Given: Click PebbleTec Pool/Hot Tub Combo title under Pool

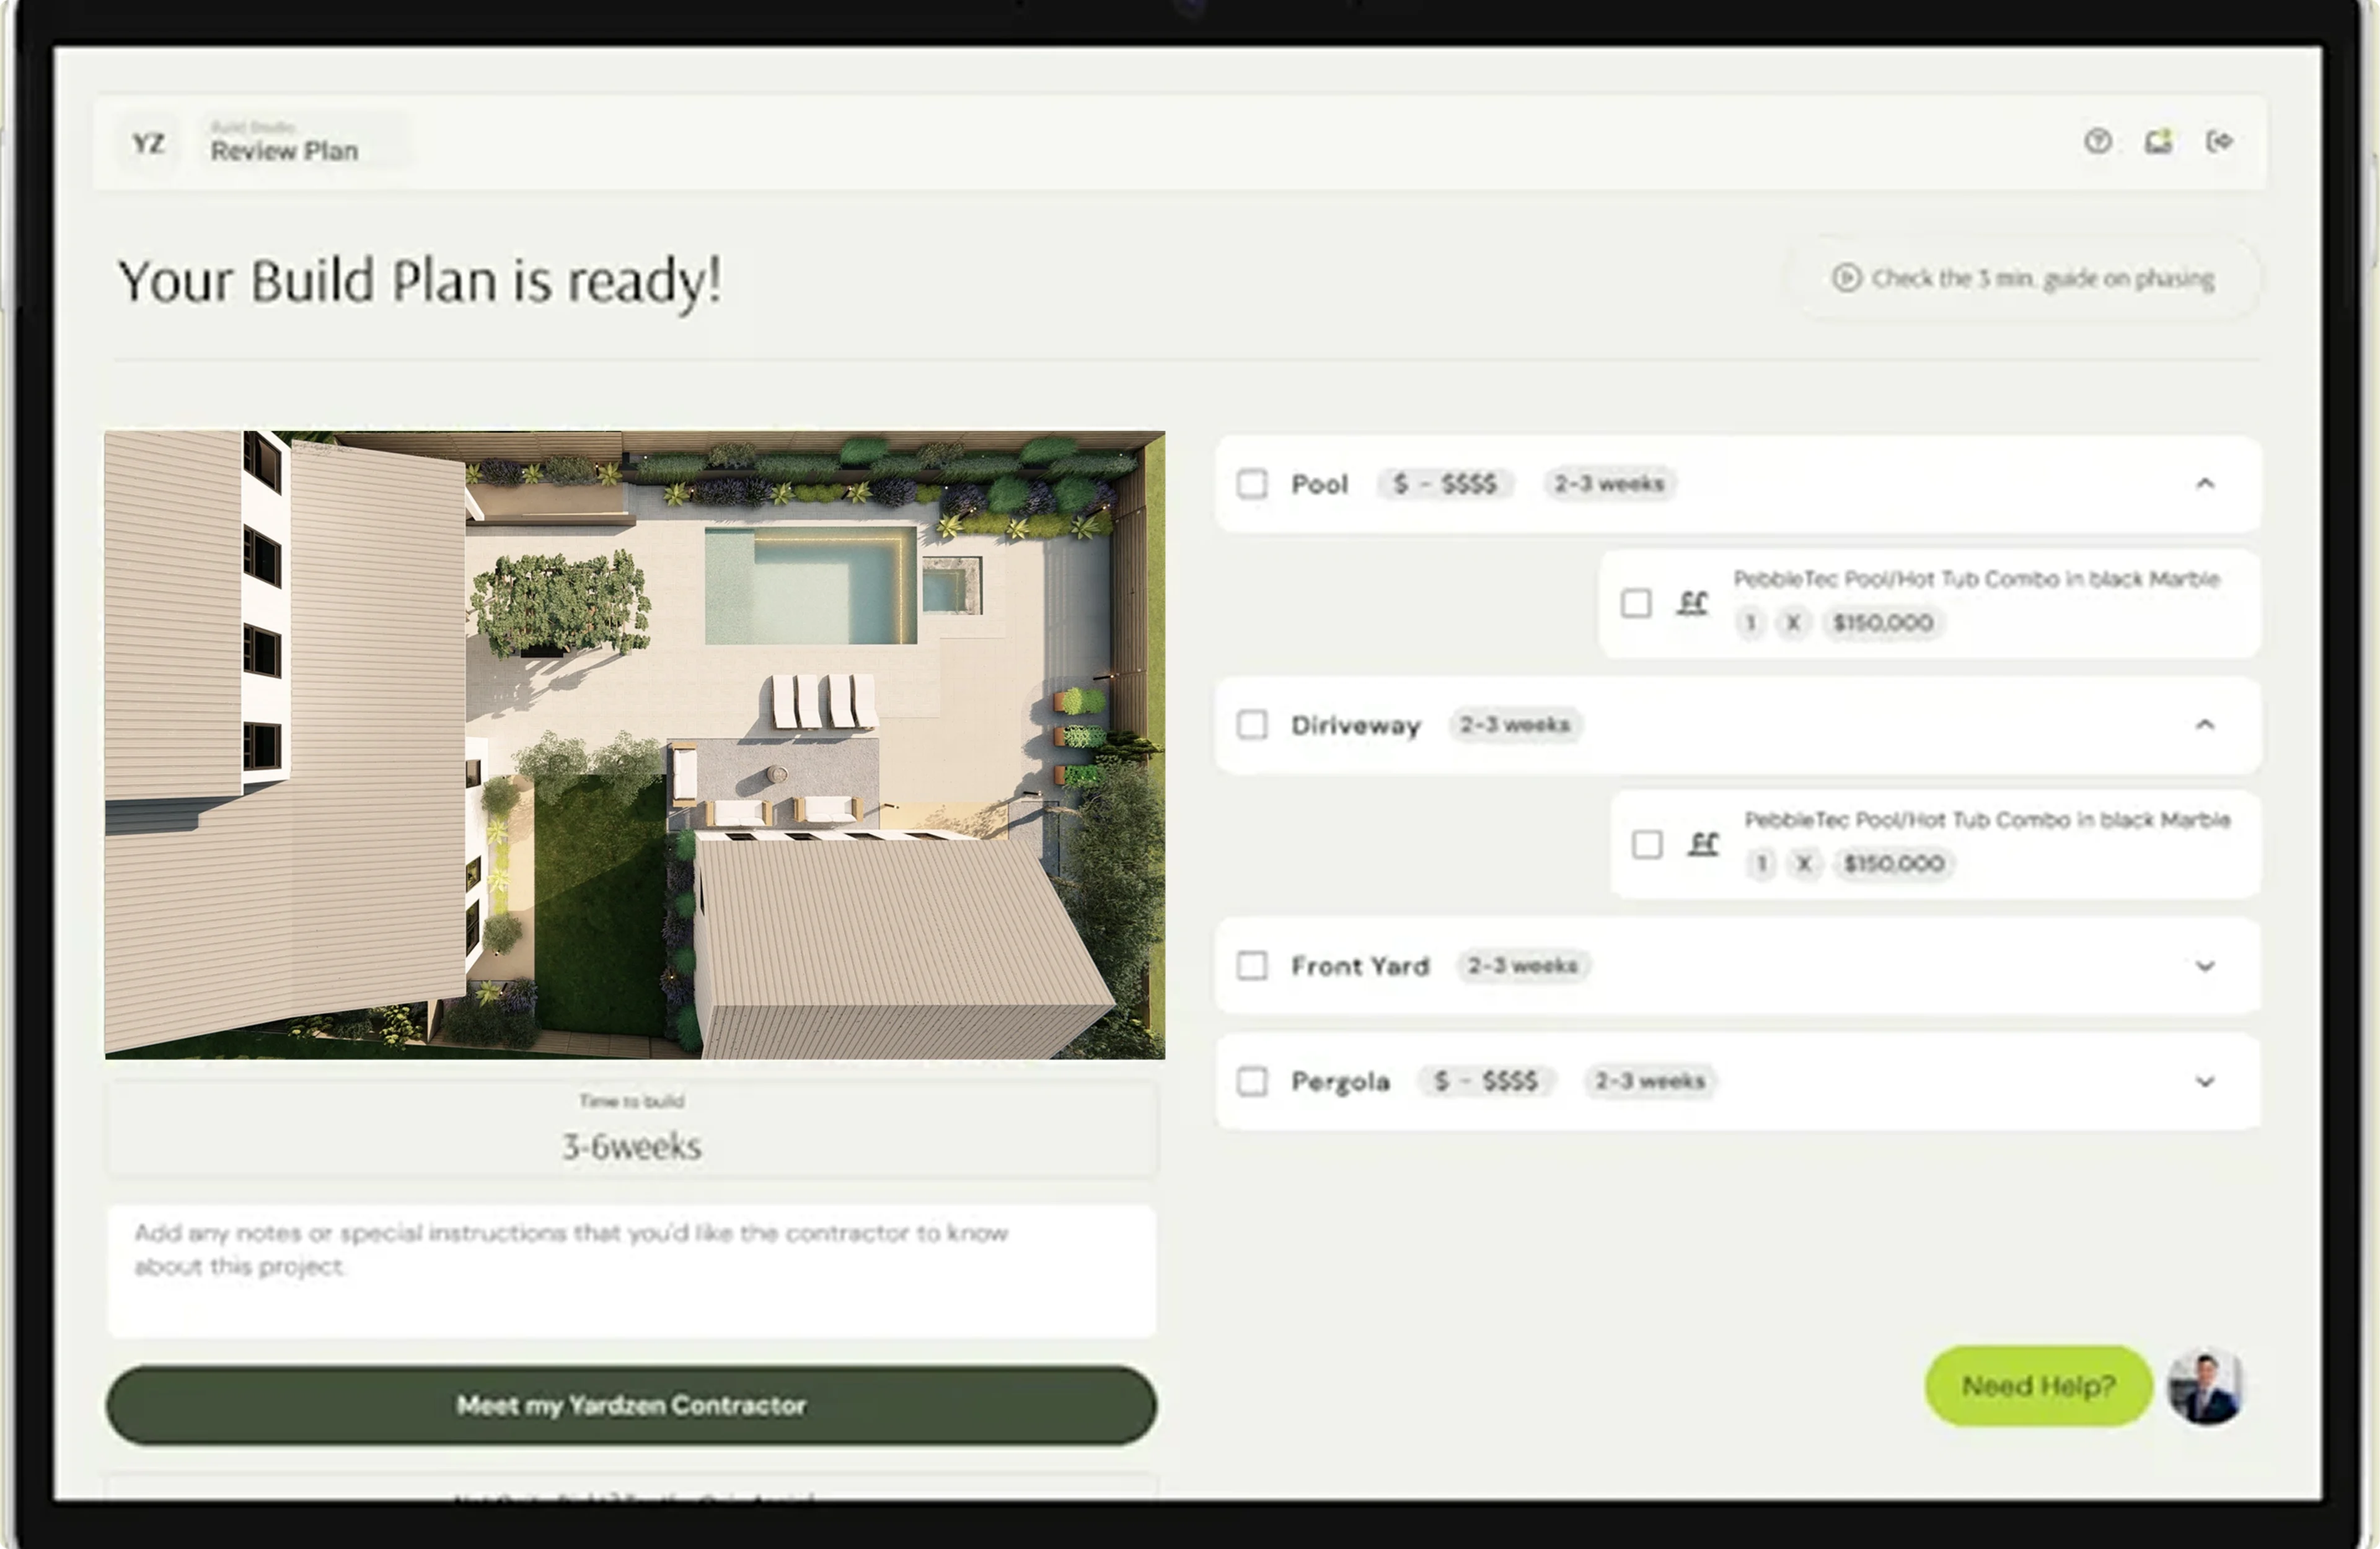Looking at the screenshot, I should point(1976,579).
